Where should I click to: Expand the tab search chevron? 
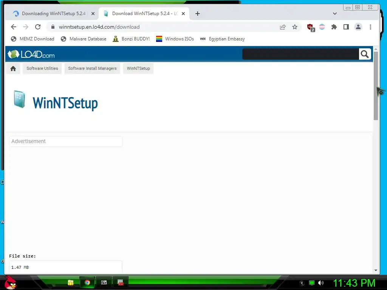[x=335, y=14]
